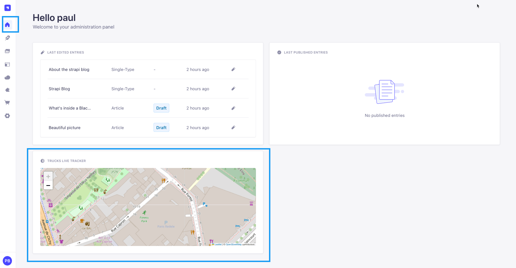This screenshot has width=516, height=268.
Task: Open the OpenStreetMap attribution link
Action: (233, 244)
